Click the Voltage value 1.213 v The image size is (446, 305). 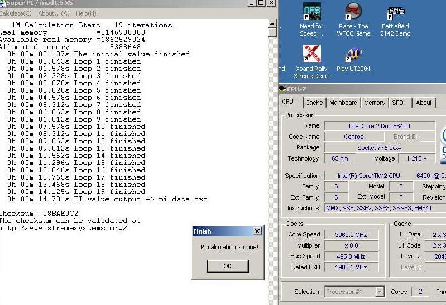(x=416, y=158)
